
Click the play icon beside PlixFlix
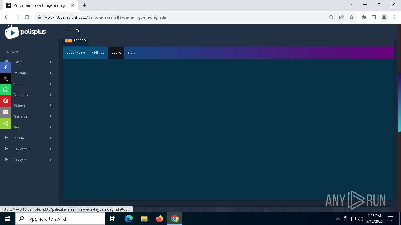6,138
